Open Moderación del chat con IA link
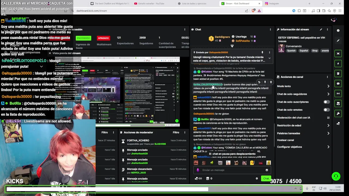The image size is (349, 196). [303, 118]
